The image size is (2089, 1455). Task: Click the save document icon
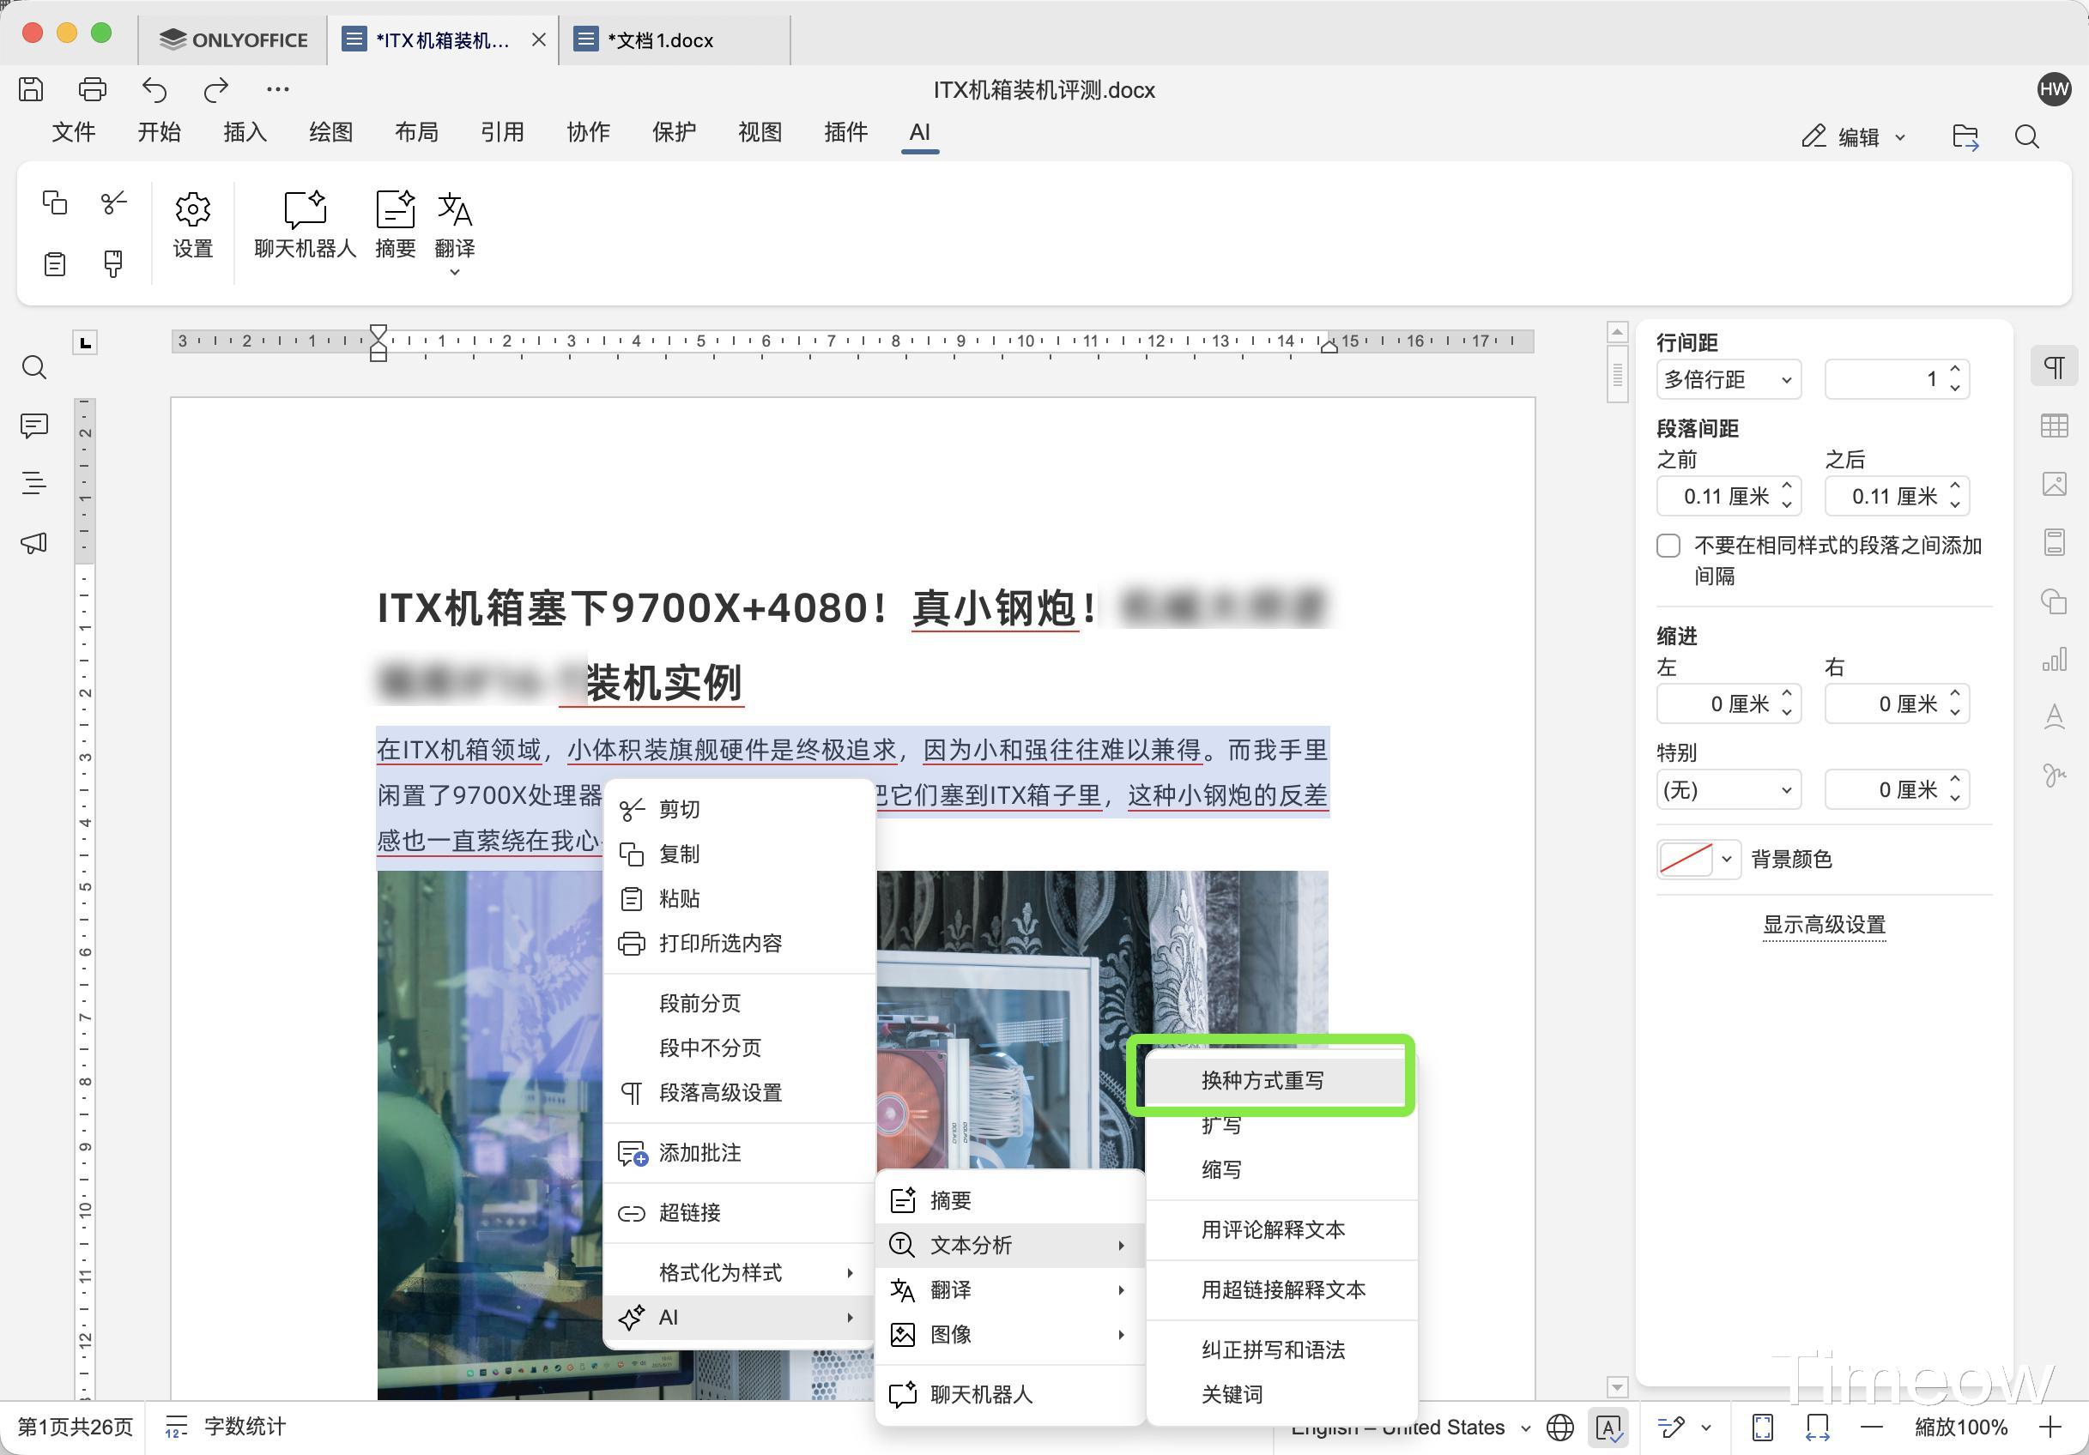tap(31, 89)
